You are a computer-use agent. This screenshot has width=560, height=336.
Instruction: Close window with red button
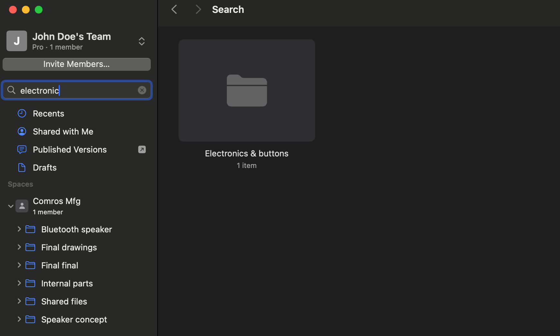(13, 10)
